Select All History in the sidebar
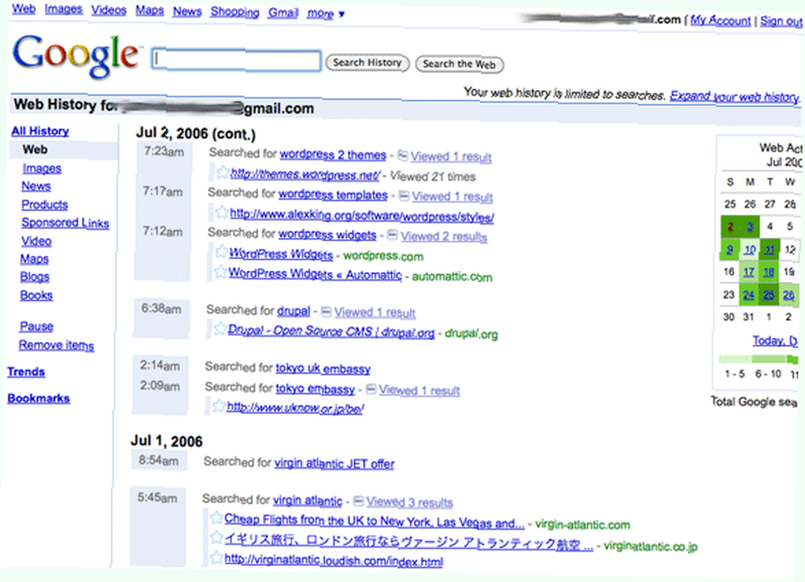This screenshot has width=805, height=582. (40, 131)
